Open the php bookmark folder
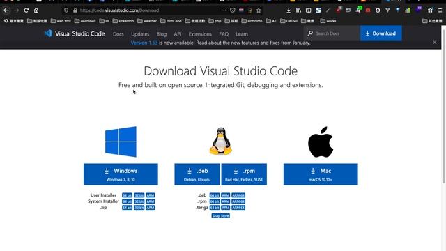 215,21
